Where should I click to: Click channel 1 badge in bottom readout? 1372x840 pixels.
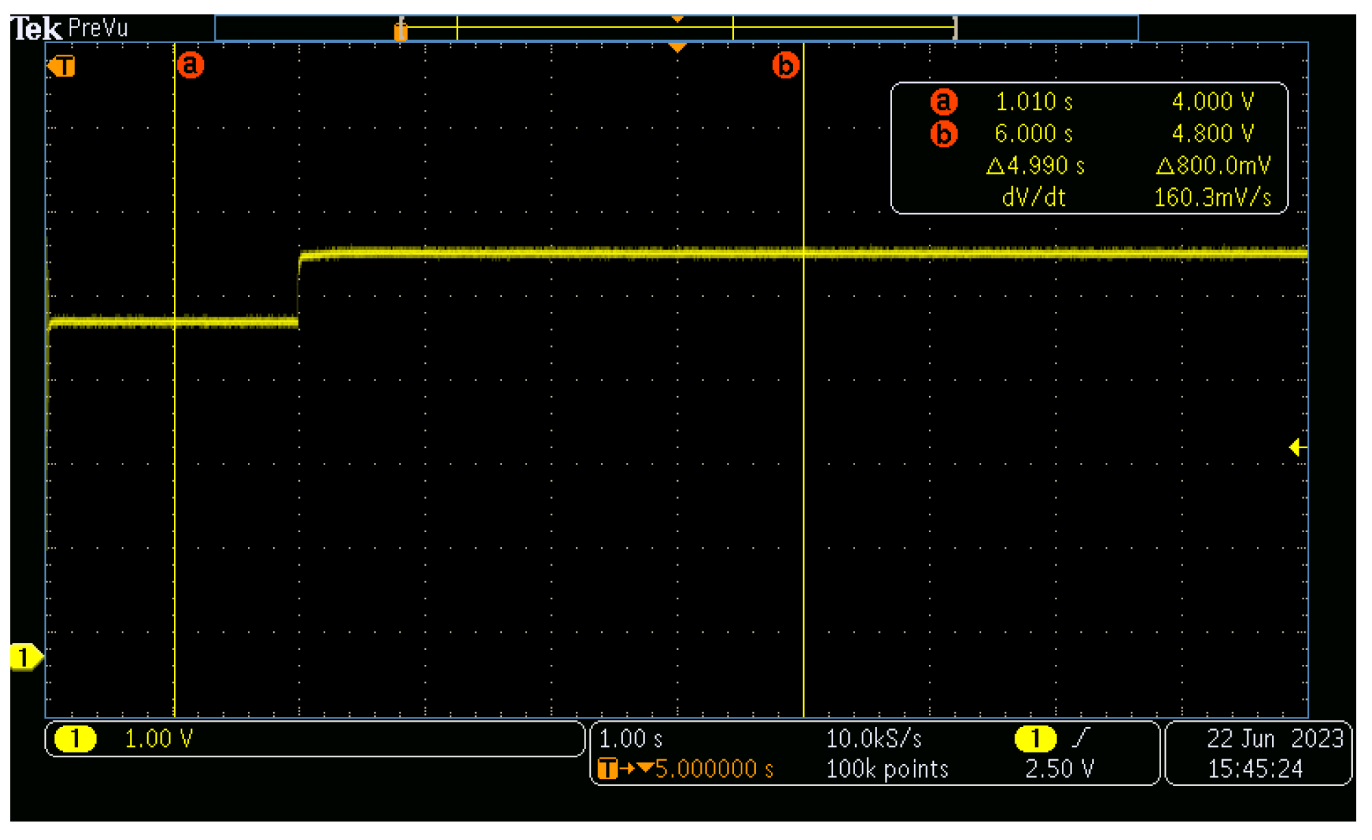75,739
